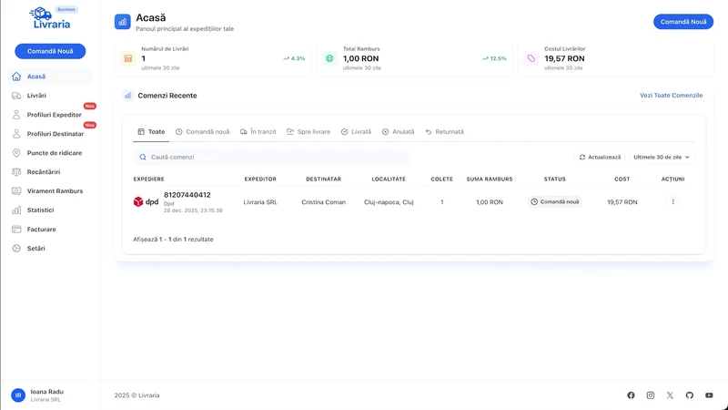Switch to Returnată tab
The width and height of the screenshot is (728, 410).
[444, 132]
